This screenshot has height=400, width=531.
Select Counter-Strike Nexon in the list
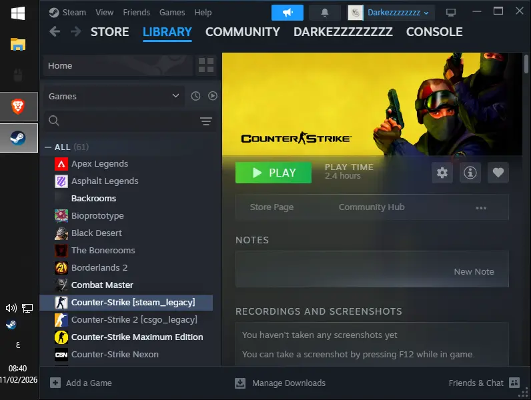[x=126, y=354]
